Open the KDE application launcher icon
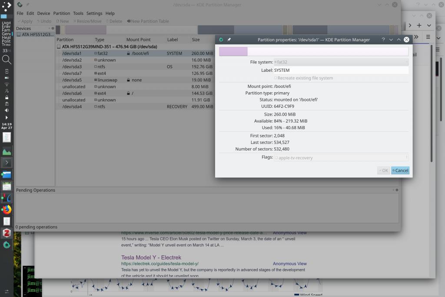The height and width of the screenshot is (297, 445). tap(7, 7)
